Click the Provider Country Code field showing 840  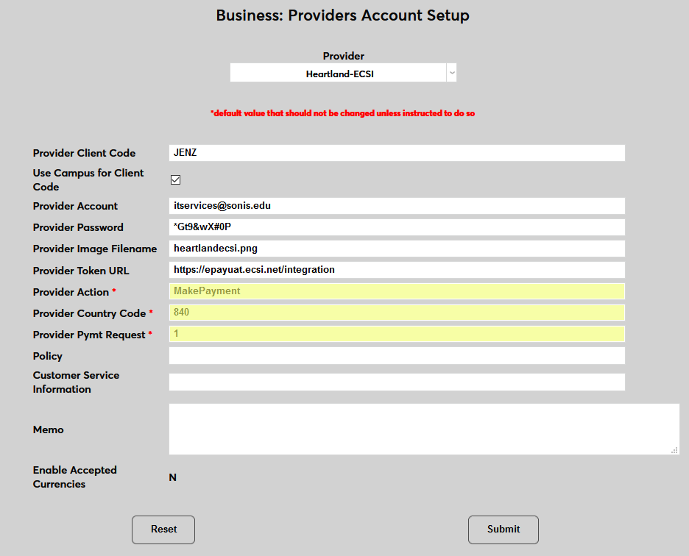click(397, 313)
